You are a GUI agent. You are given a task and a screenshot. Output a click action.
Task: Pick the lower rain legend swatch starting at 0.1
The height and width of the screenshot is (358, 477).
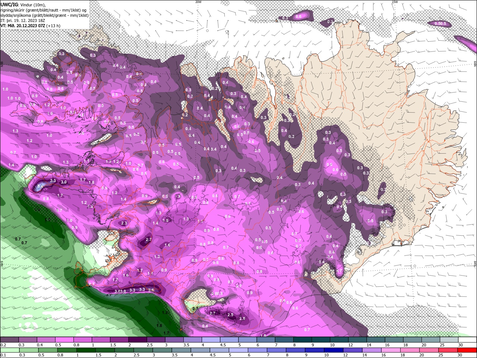[10, 350]
